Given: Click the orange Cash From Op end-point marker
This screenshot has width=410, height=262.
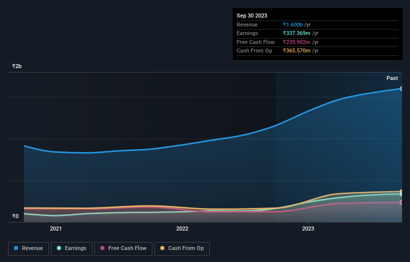Looking at the screenshot, I should (x=402, y=191).
